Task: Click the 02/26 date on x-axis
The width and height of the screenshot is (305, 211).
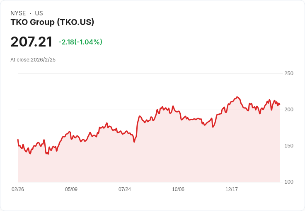Action: point(18,189)
